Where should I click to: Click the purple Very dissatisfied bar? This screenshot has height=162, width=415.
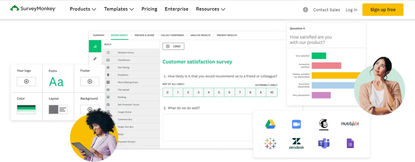[321, 95]
